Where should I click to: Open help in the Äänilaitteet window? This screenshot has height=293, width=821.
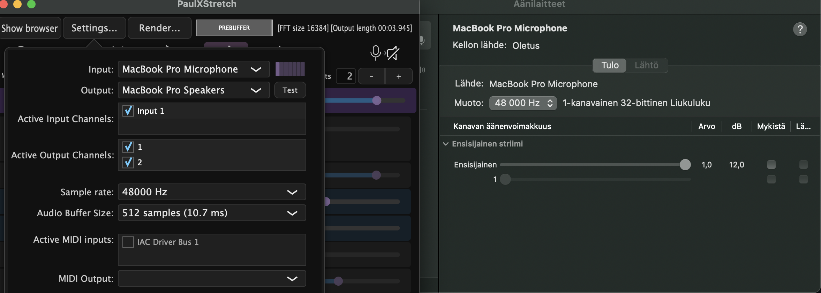click(x=800, y=29)
